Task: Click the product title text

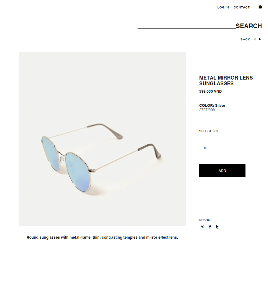Action: pos(226,81)
